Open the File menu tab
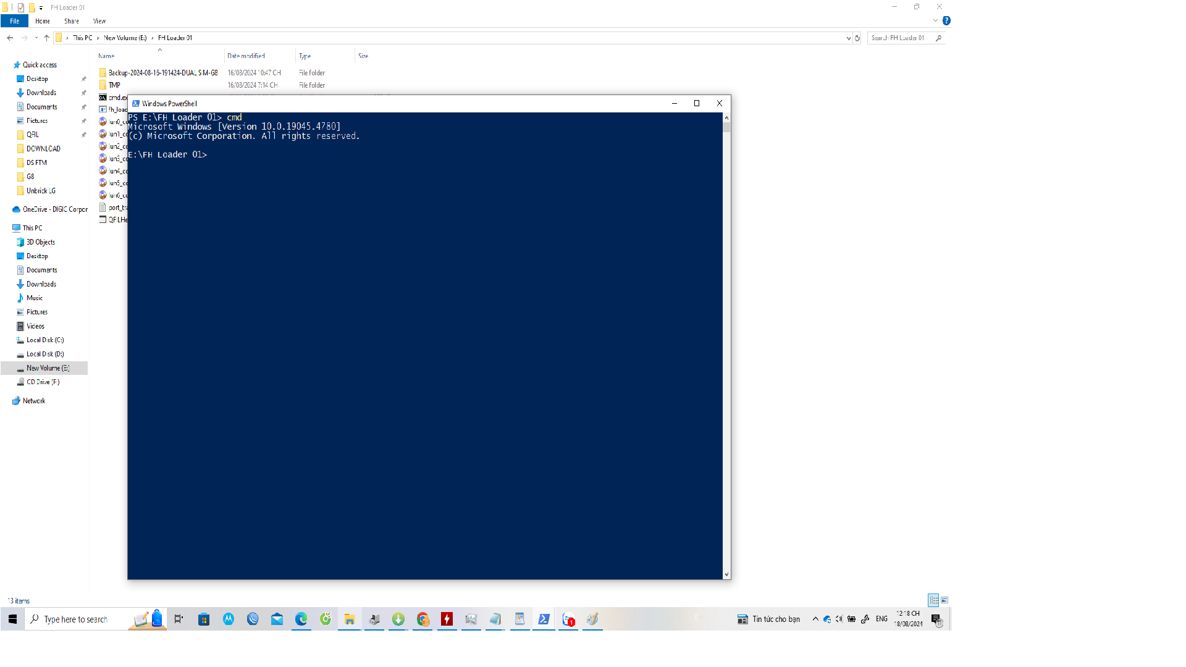The width and height of the screenshot is (1186, 667). [14, 21]
